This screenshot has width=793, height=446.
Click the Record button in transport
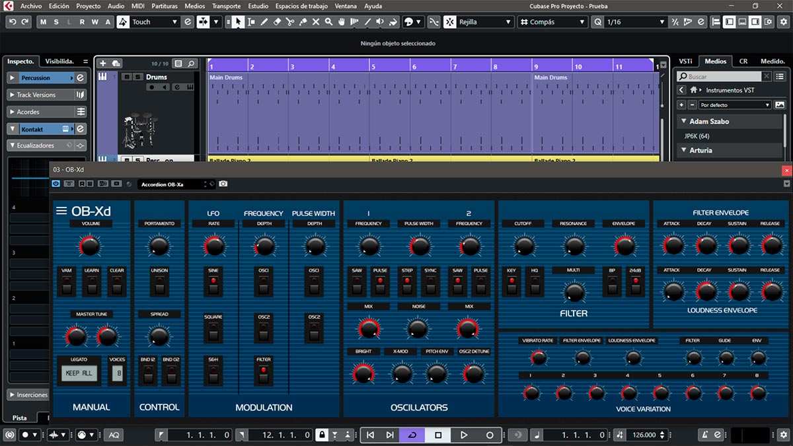[x=490, y=435]
